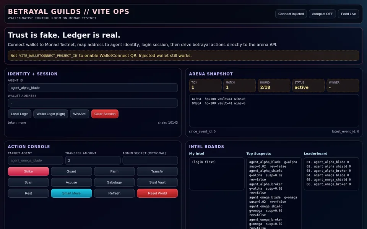
Task: Select the ROUND 2/18 card
Action: pos(274,85)
